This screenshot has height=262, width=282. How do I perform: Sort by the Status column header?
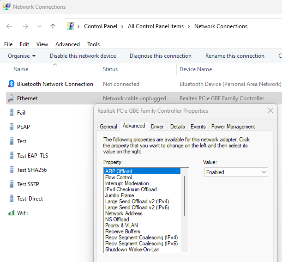110,69
